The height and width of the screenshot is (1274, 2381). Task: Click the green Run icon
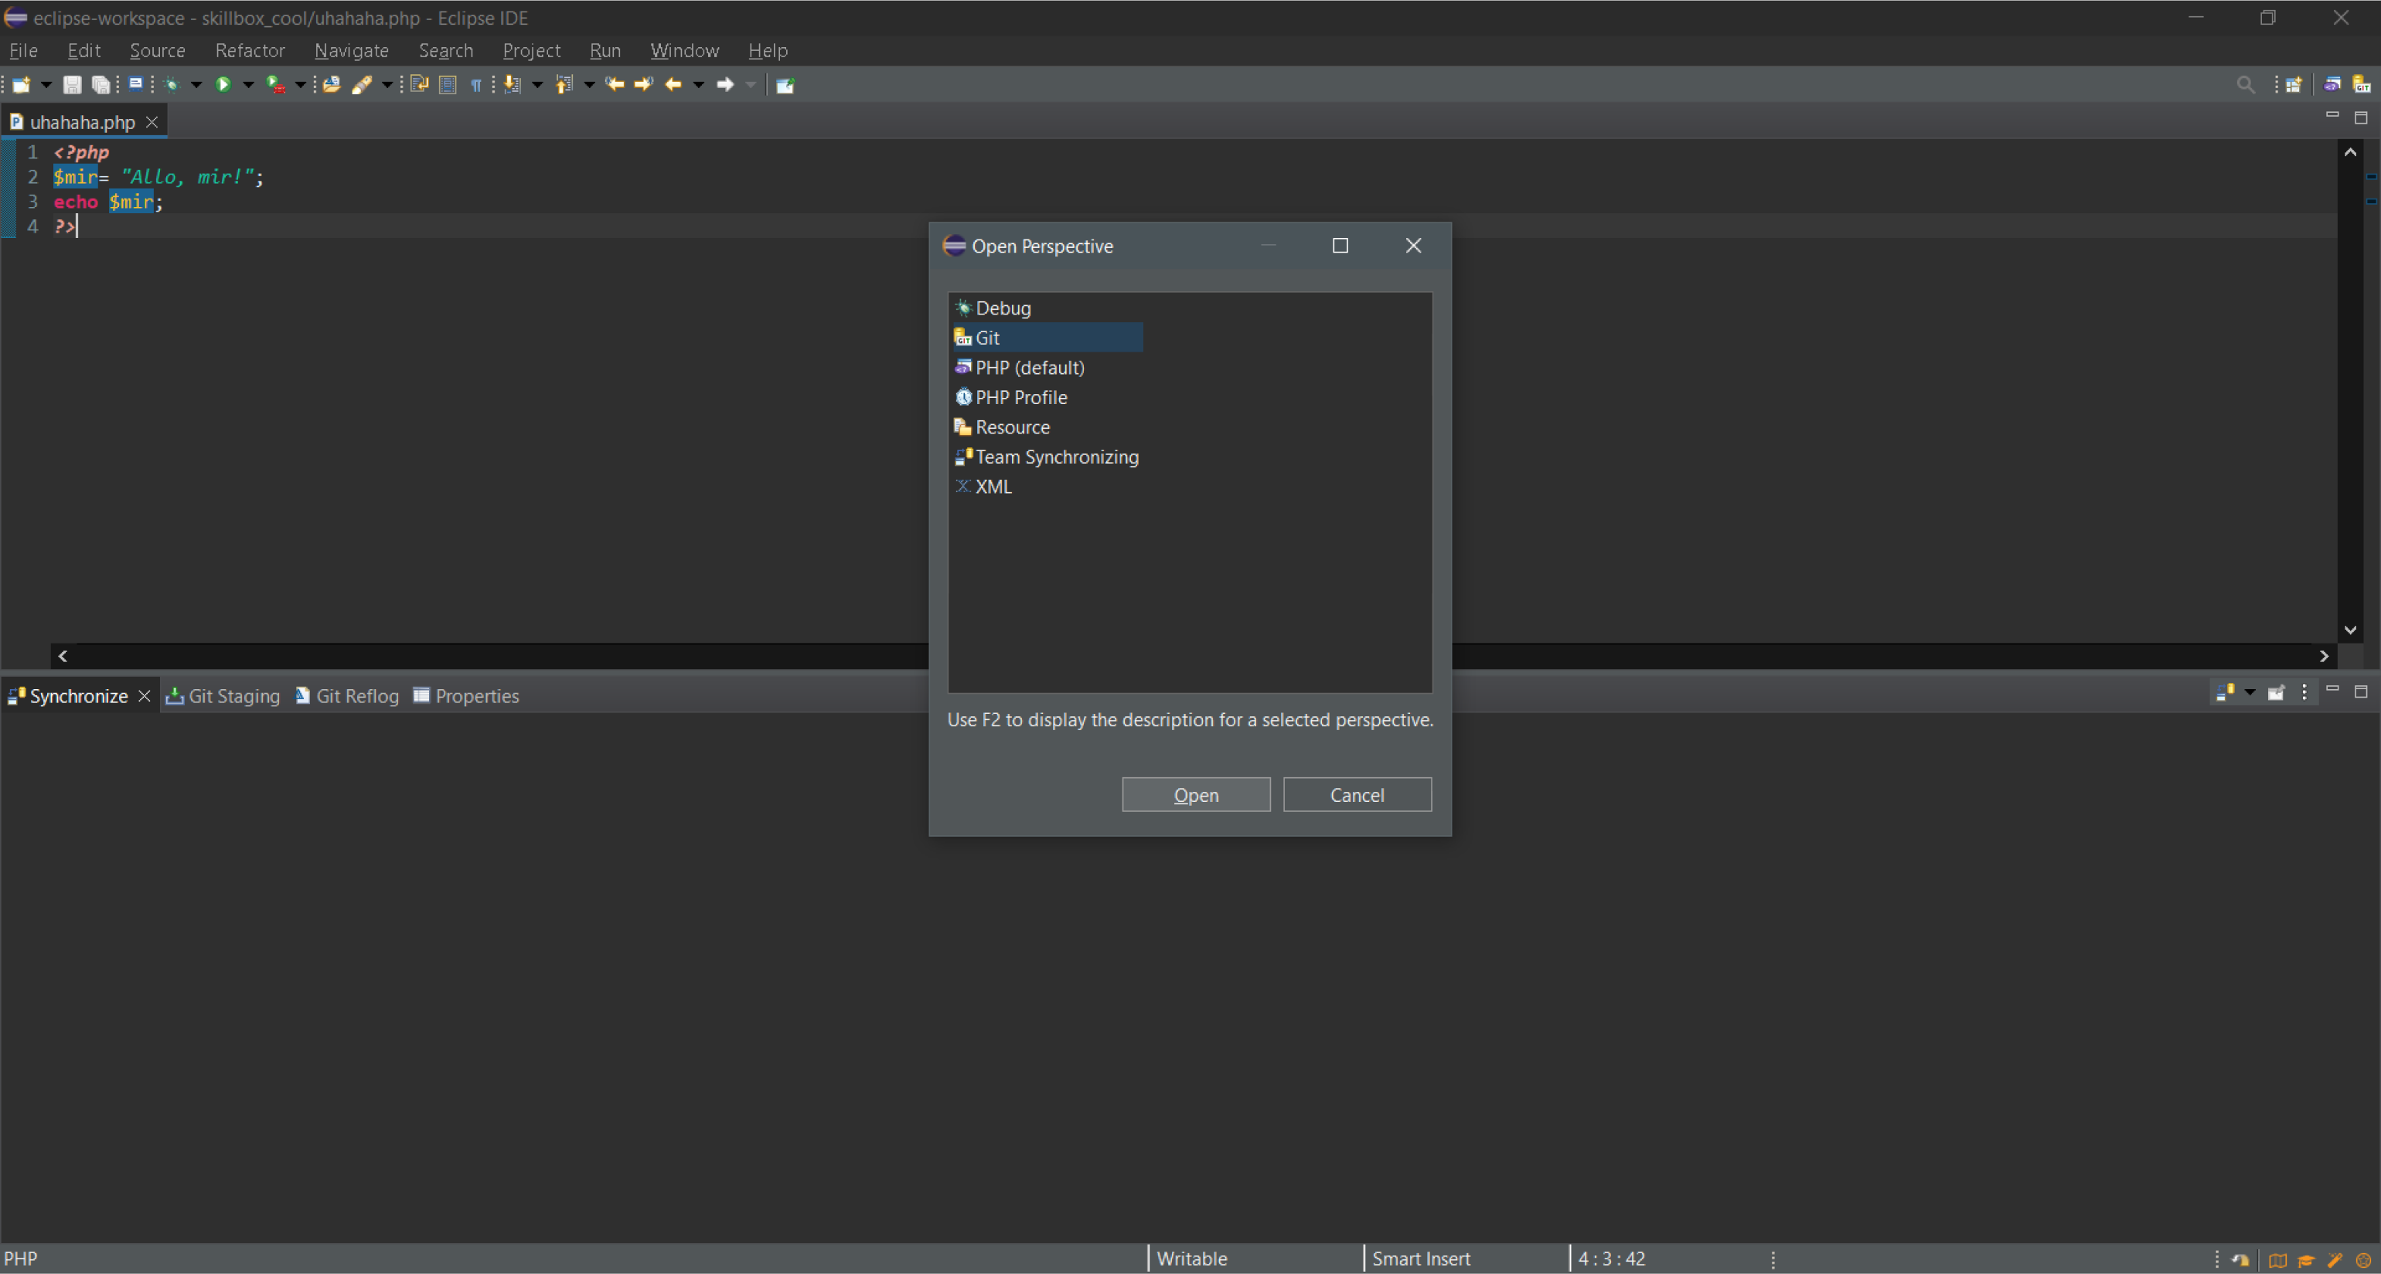point(223,85)
